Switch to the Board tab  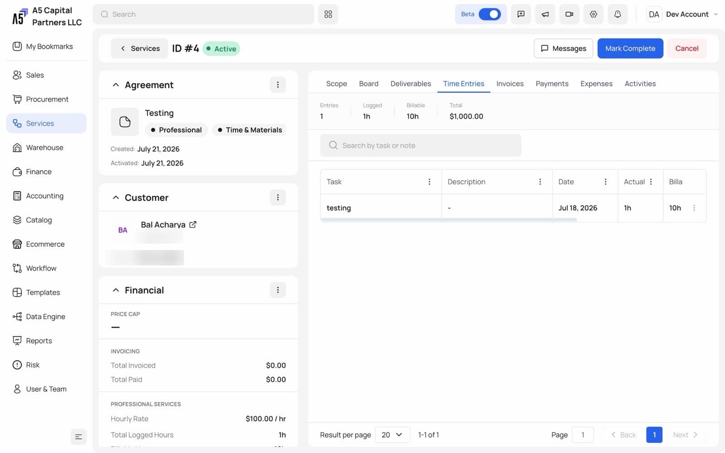368,84
